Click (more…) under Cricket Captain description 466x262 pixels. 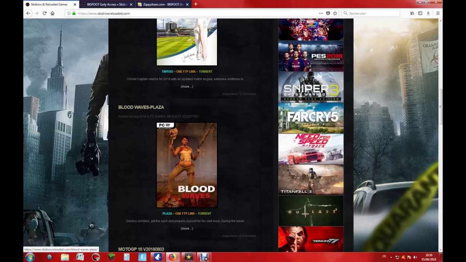pos(187,87)
